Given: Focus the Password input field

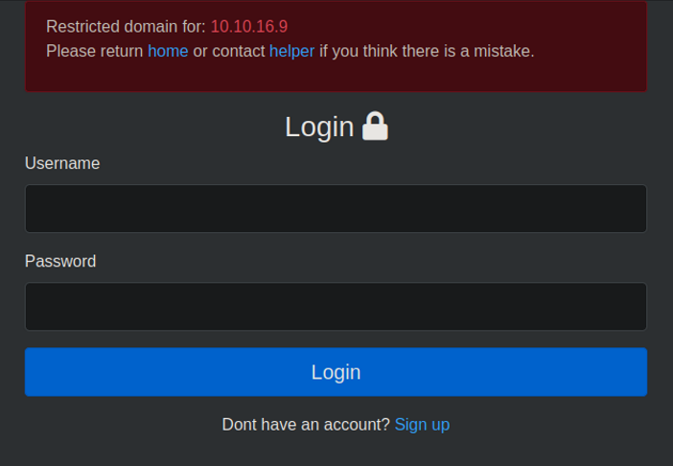Looking at the screenshot, I should [x=336, y=306].
